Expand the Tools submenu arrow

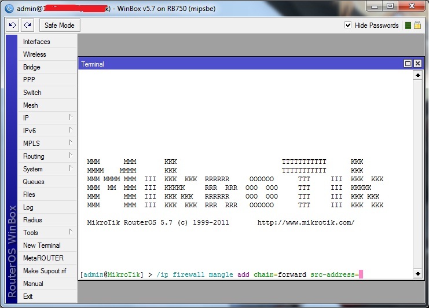pyautogui.click(x=71, y=232)
